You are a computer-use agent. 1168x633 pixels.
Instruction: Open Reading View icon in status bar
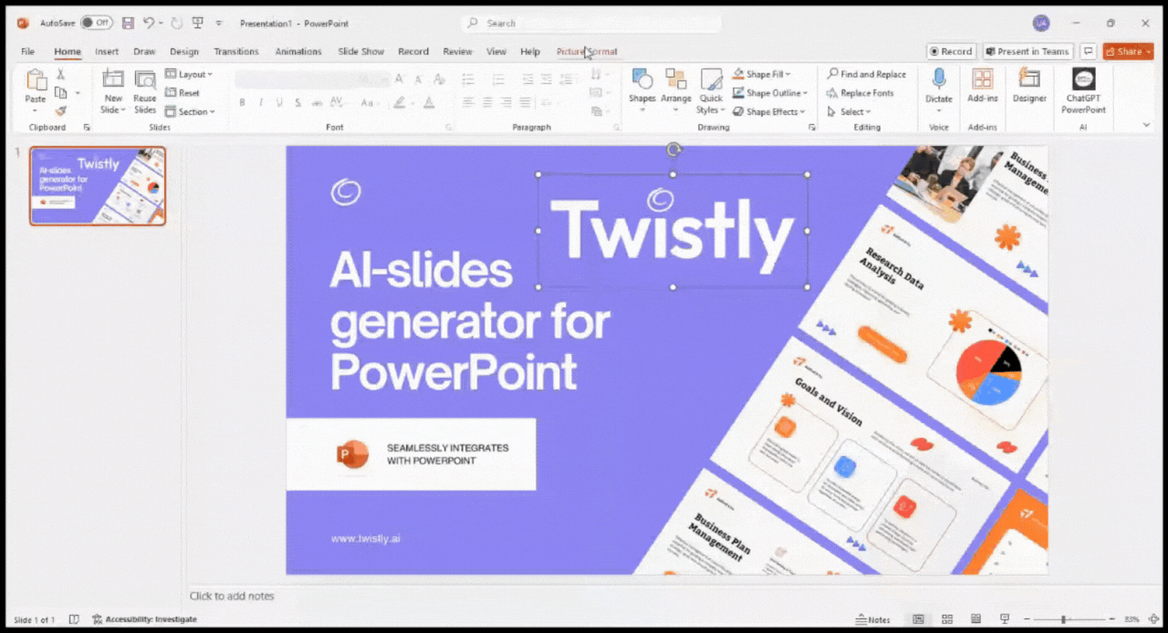click(975, 619)
